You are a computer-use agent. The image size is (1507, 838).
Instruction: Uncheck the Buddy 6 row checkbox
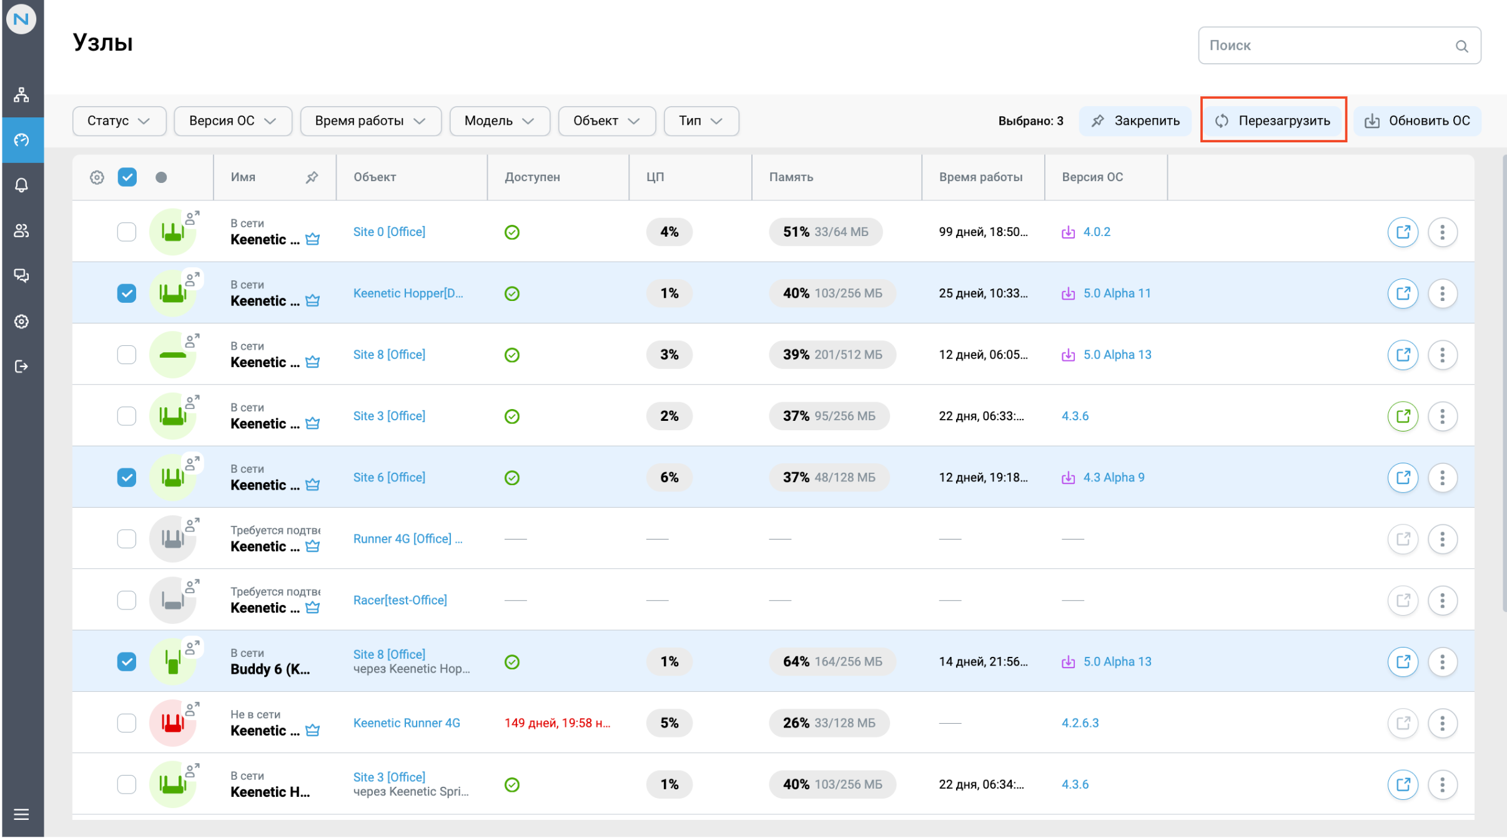tap(127, 661)
